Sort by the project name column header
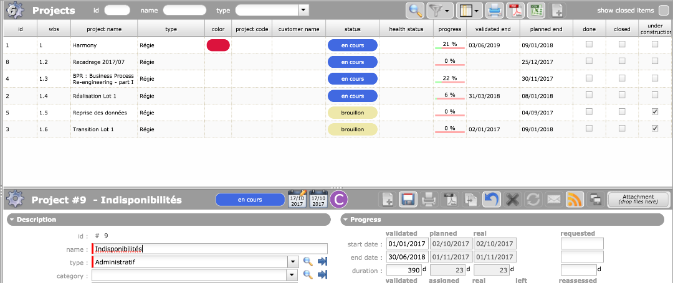Image resolution: width=673 pixels, height=283 pixels. click(x=103, y=29)
